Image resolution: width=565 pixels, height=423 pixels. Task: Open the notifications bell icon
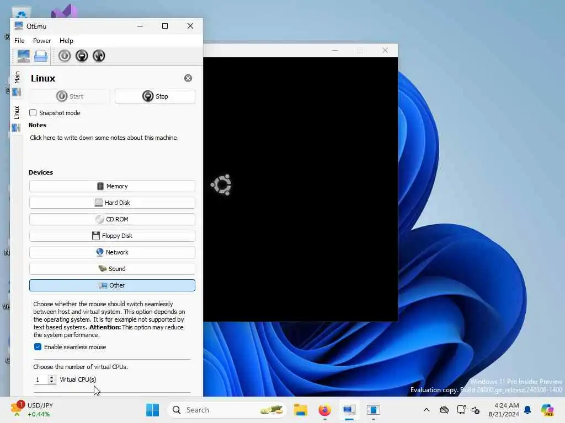point(527,410)
